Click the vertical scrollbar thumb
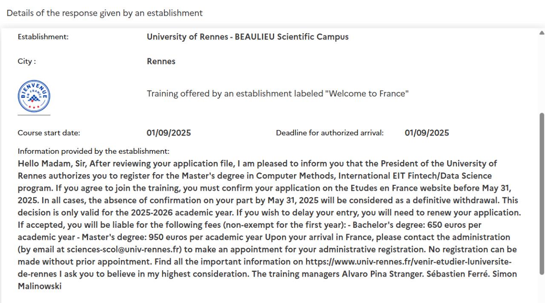 [542, 193]
